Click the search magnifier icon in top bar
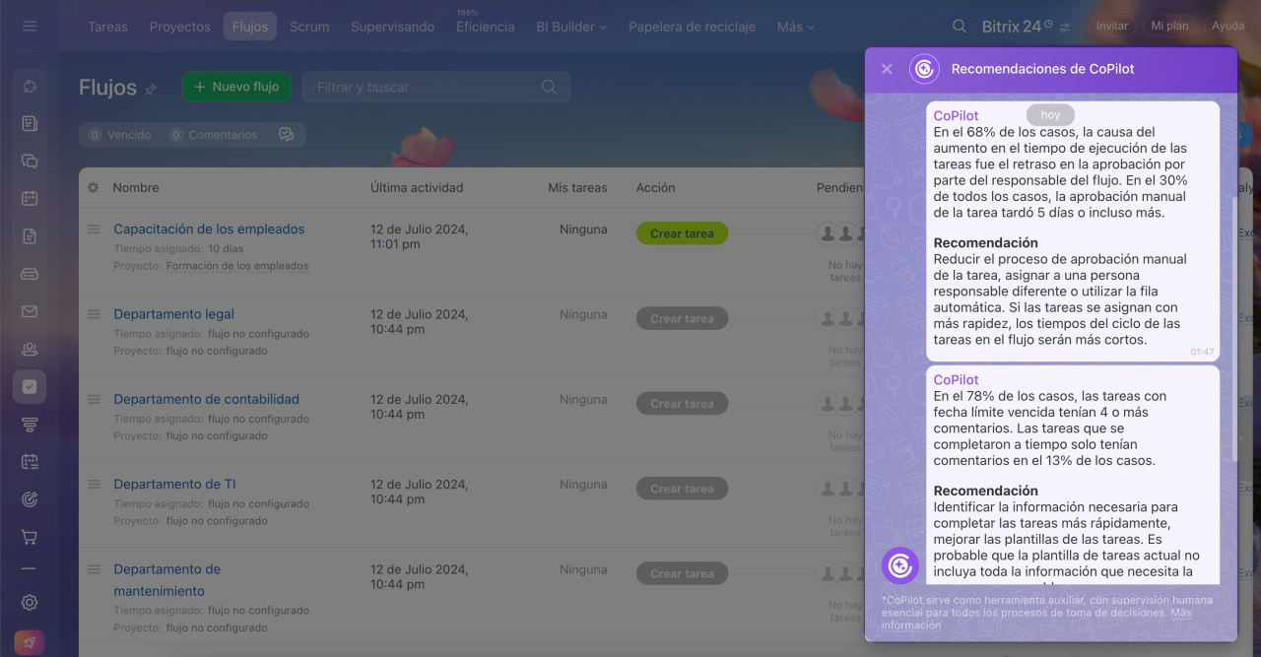 coord(960,27)
